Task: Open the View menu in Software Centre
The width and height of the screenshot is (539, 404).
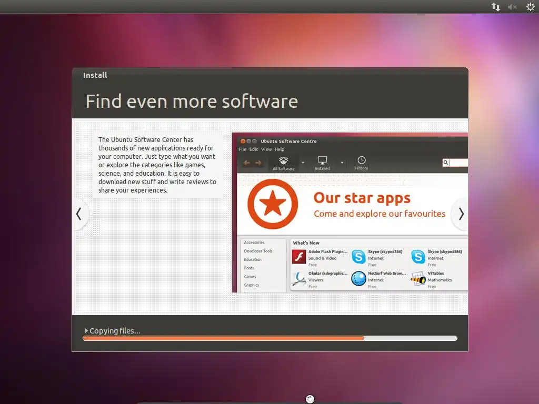Action: 266,149
